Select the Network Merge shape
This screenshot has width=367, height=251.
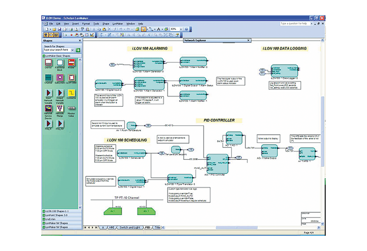60,109
